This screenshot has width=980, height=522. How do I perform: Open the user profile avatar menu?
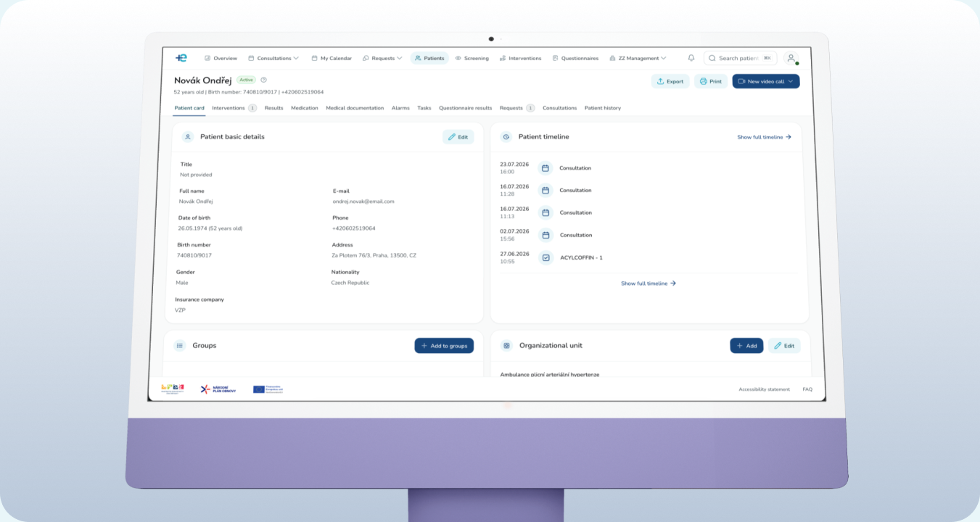pos(791,58)
